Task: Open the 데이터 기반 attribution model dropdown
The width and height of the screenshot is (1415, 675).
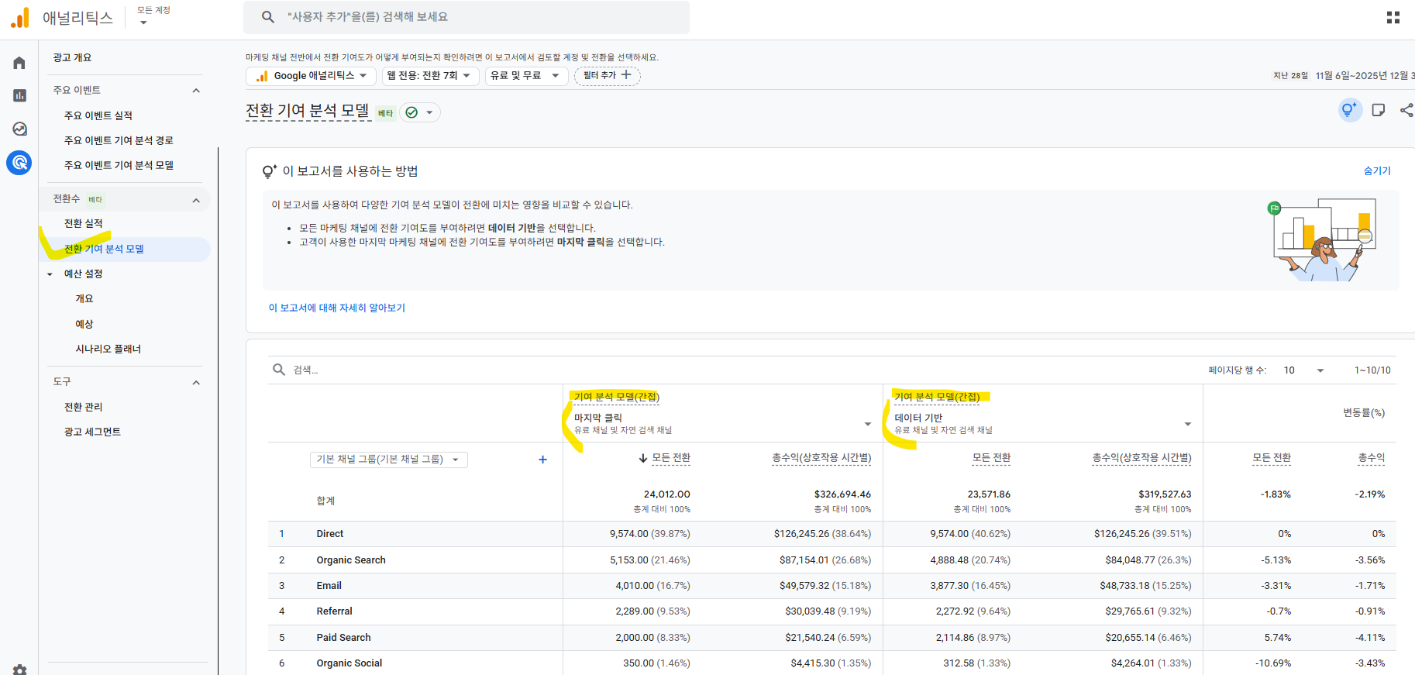Action: [1187, 424]
